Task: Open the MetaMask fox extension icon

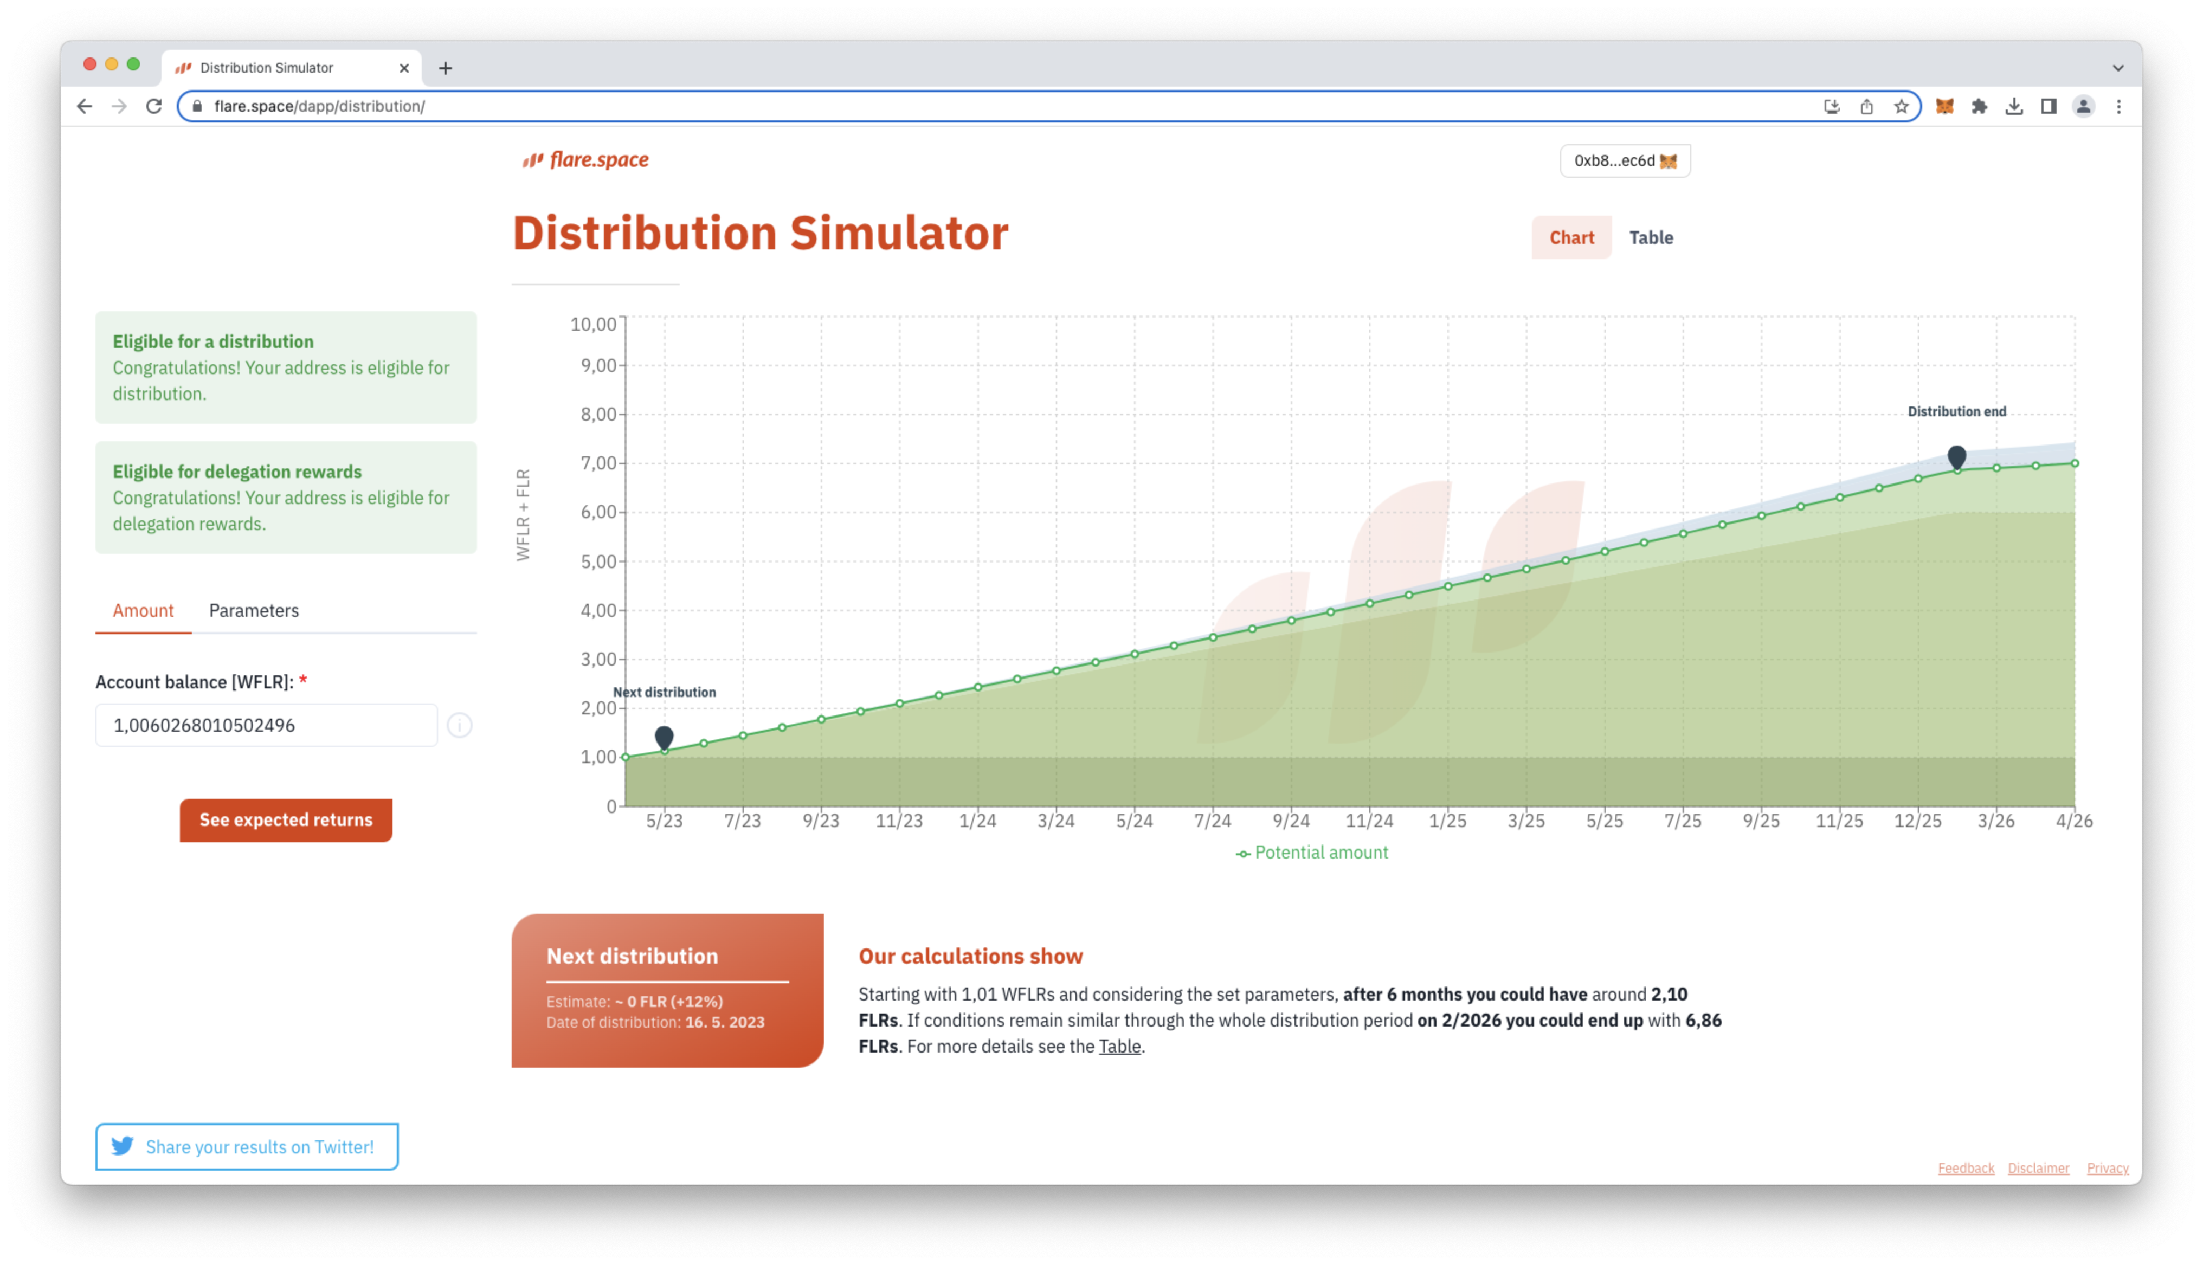Action: 1944,106
